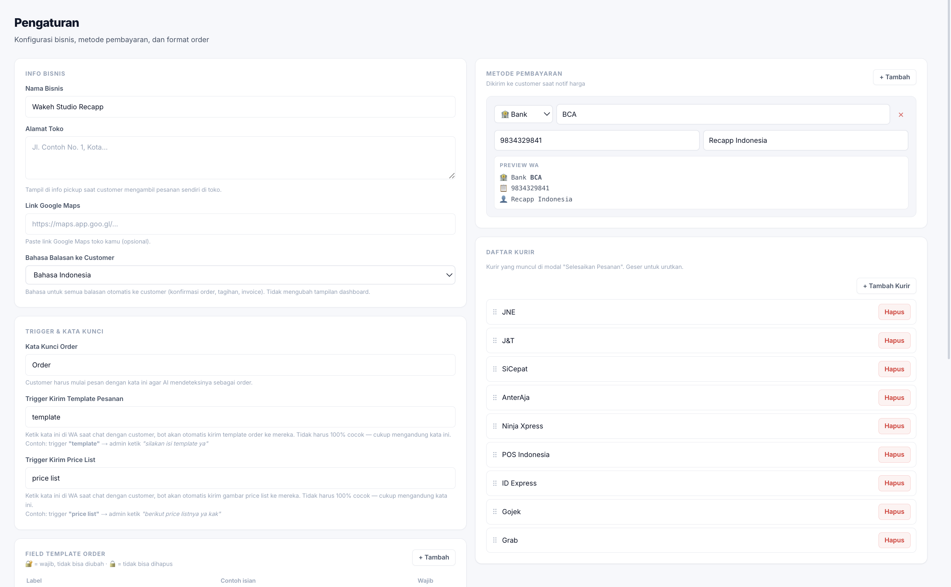Open the Bank payment type dropdown

tap(523, 114)
